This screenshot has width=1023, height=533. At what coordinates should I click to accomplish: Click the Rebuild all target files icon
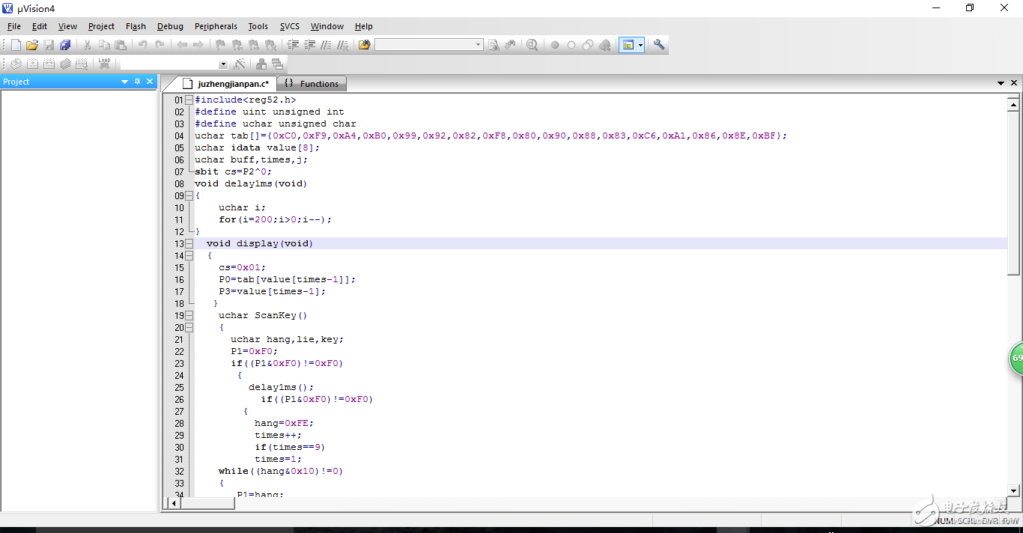[x=49, y=64]
